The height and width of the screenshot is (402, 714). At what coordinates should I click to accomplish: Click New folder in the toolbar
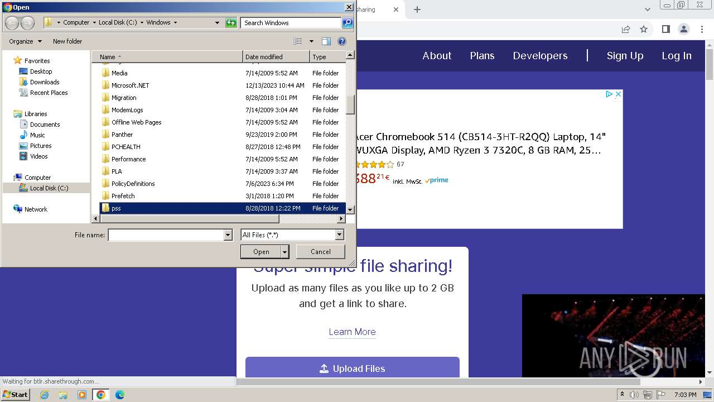point(67,41)
